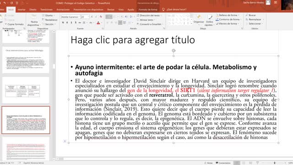The width and height of the screenshot is (293, 165).
Task: Switch to Presentación con diapositivas tab
Action: click(x=88, y=10)
